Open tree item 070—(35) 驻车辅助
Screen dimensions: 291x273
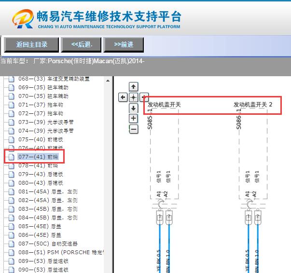(x=43, y=96)
